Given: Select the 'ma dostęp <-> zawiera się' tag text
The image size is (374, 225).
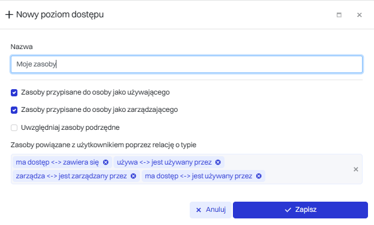Looking at the screenshot, I should pos(57,162).
